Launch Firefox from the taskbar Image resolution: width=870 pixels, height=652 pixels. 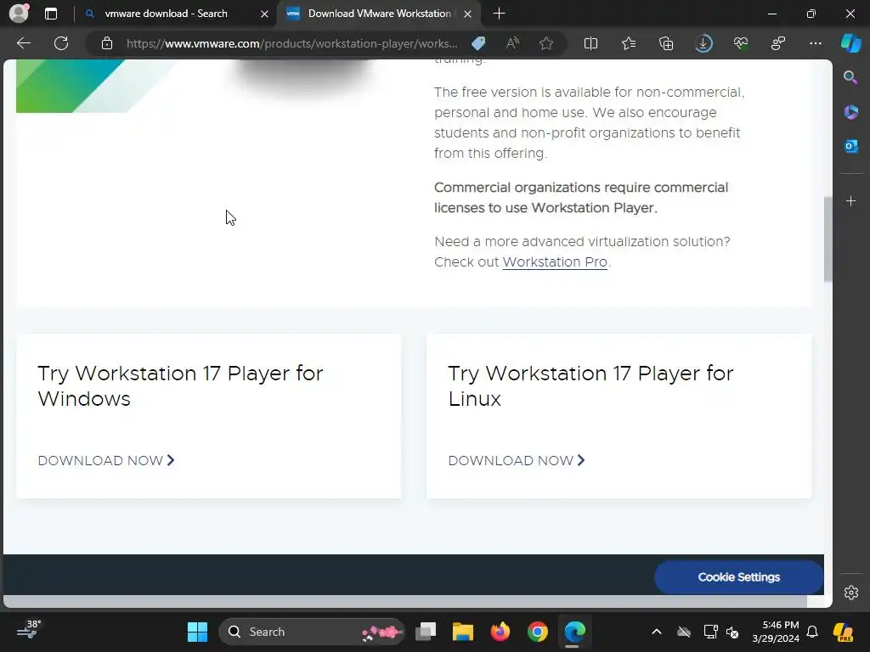click(x=500, y=632)
